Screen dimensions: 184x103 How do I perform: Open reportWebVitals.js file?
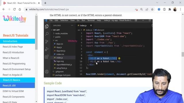63,65
